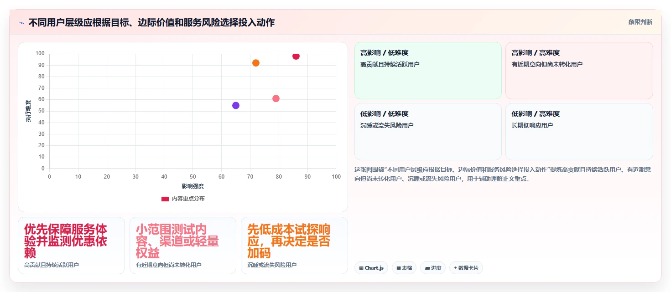This screenshot has height=292, width=671.
Task: Click the header title about 不同用户层级
Action: [151, 22]
